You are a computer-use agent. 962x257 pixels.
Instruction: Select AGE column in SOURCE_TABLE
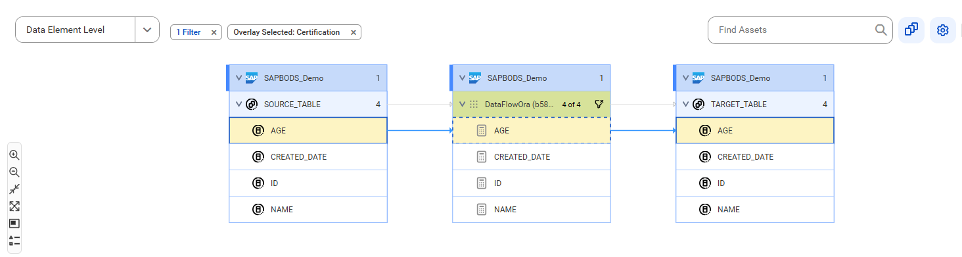click(308, 130)
